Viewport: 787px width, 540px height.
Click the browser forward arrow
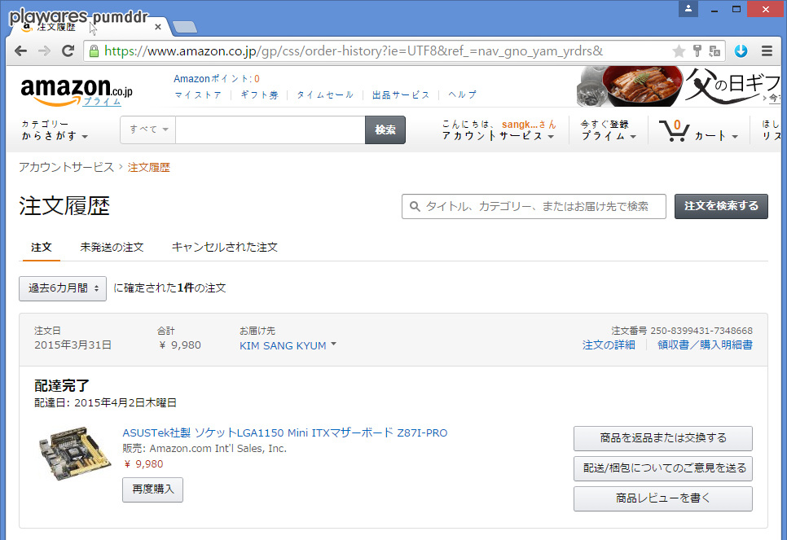tap(44, 50)
